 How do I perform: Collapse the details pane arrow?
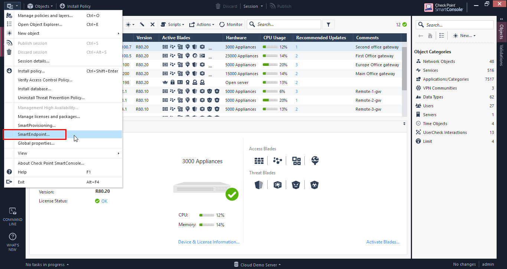[405, 124]
